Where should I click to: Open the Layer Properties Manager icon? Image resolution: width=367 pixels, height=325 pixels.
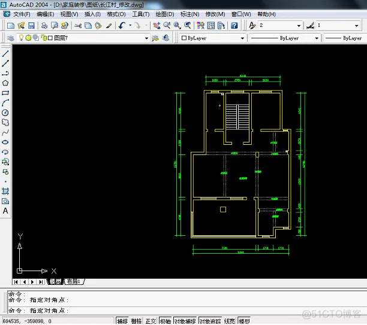point(11,38)
